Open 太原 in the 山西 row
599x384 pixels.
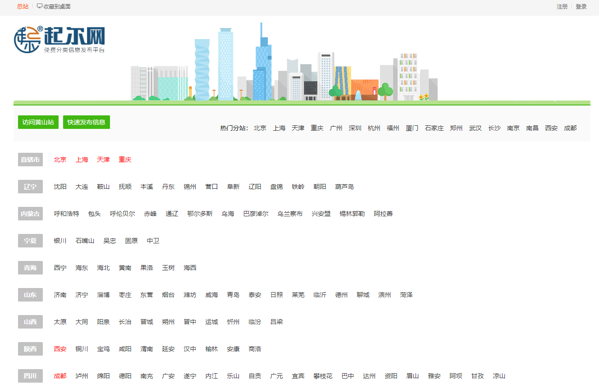pyautogui.click(x=60, y=322)
